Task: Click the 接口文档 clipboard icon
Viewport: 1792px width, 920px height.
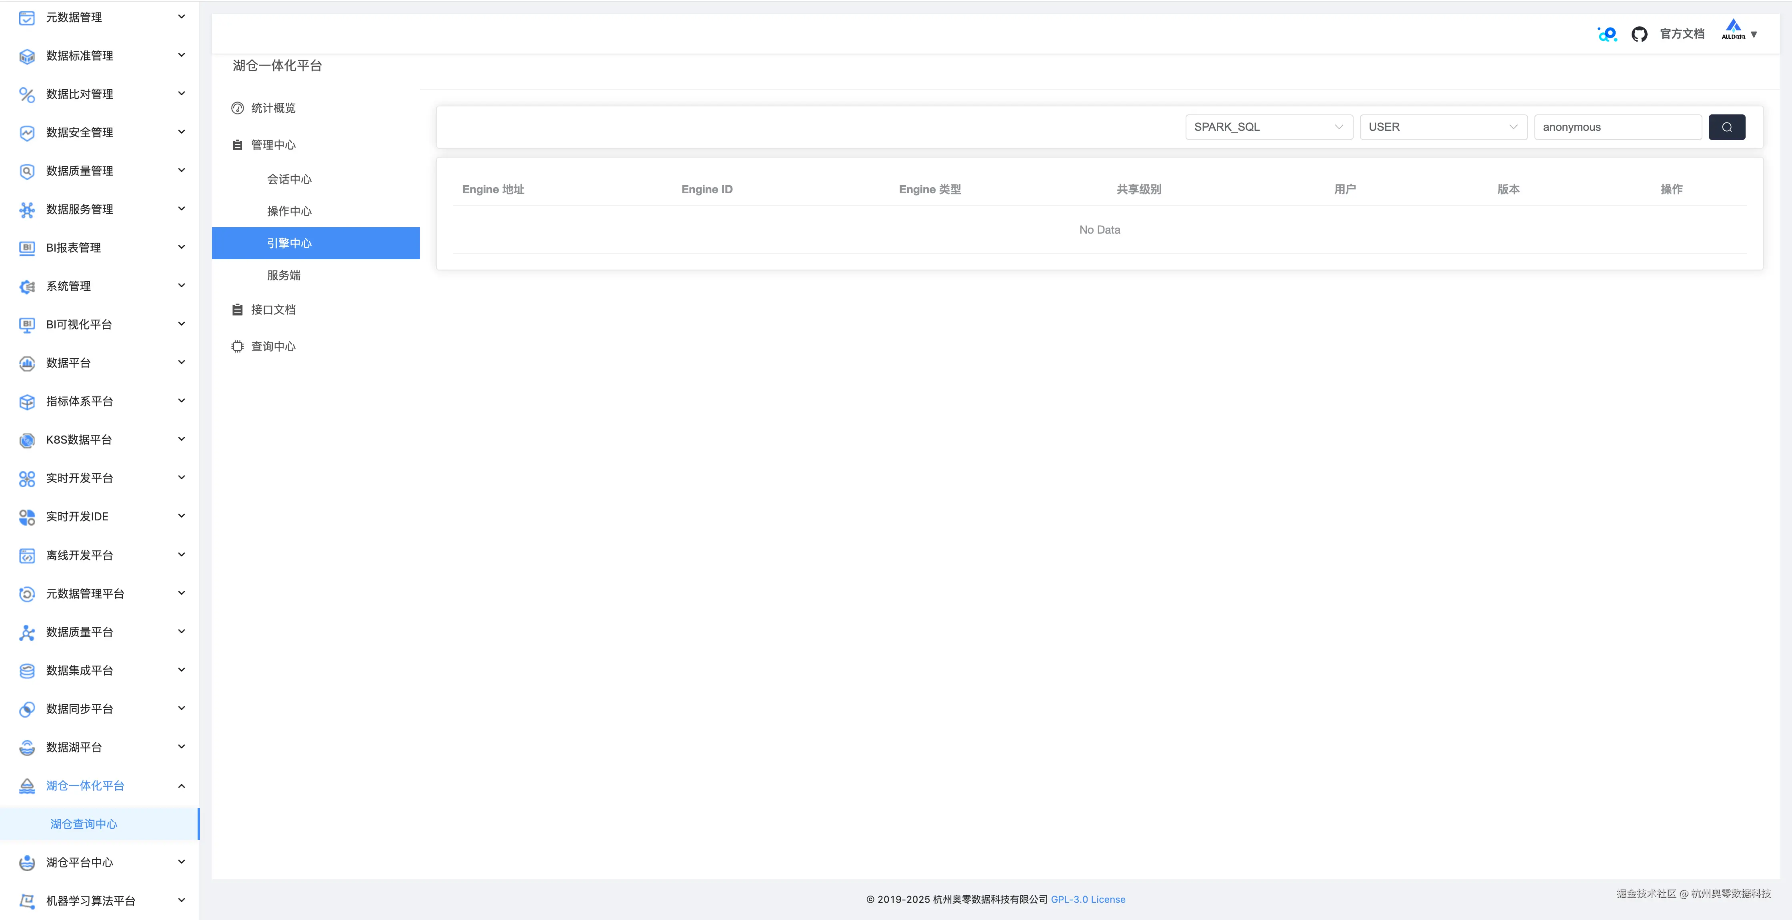Action: pos(237,310)
